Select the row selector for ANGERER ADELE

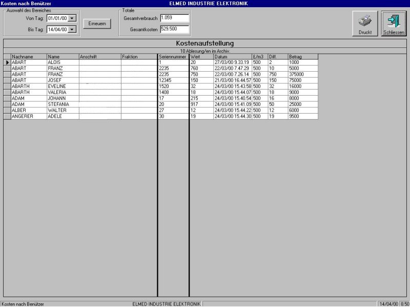point(7,117)
